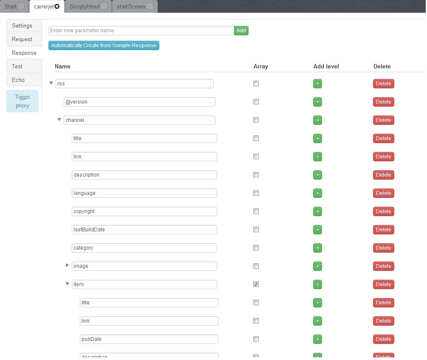Collapse the rss tree node
This screenshot has width=427, height=360.
51,83
